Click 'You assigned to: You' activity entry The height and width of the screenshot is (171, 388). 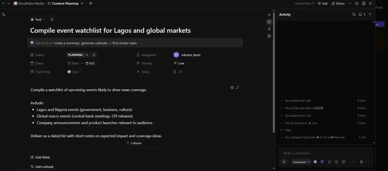[x=298, y=116]
